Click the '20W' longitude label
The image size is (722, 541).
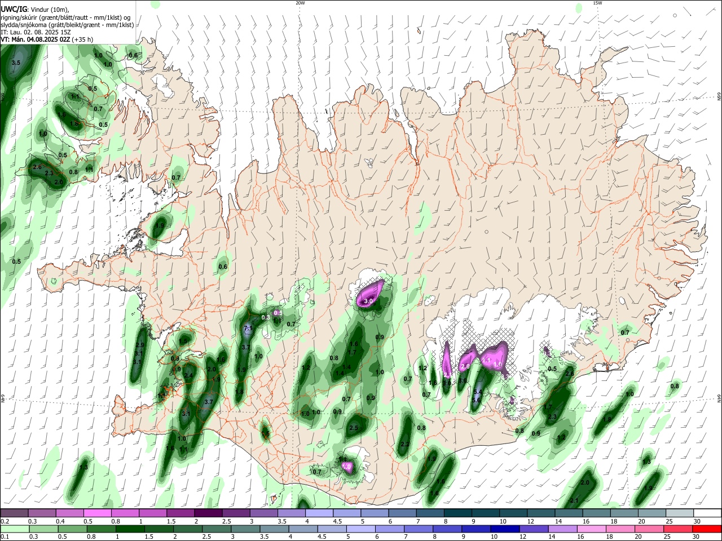[300, 3]
